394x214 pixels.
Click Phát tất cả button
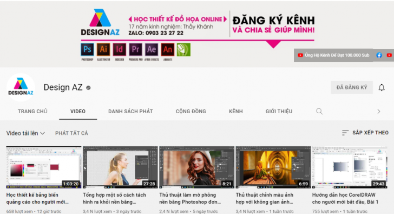pos(71,133)
